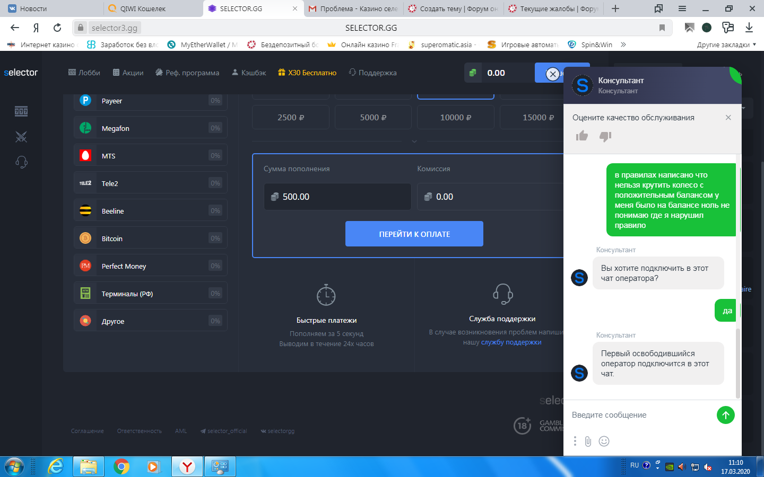Open the Кэшбэк menu item
Viewport: 764px width, 477px height.
click(x=249, y=73)
